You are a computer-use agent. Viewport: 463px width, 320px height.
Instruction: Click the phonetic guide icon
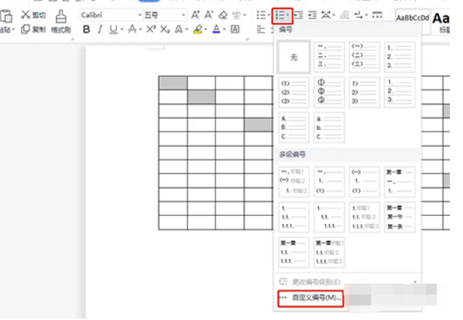point(237,15)
